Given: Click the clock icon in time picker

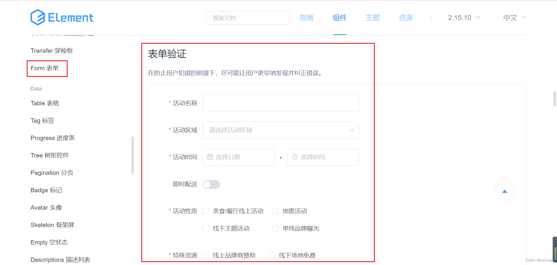Looking at the screenshot, I should click(295, 157).
